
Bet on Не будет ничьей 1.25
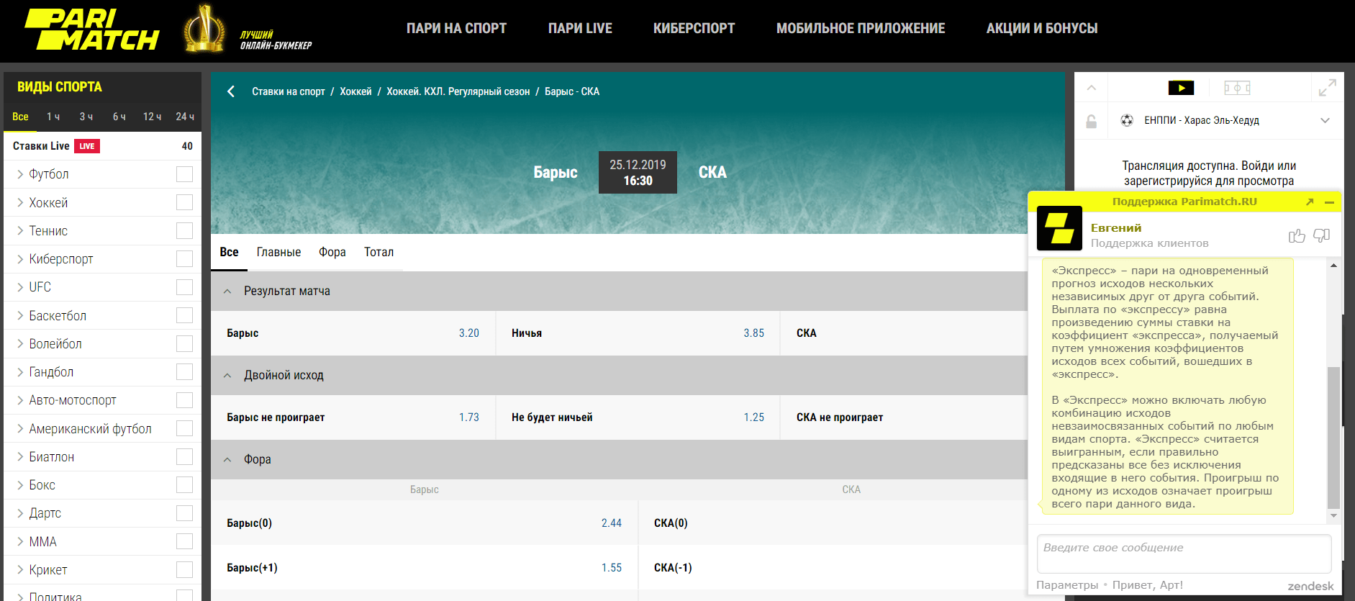tap(638, 417)
